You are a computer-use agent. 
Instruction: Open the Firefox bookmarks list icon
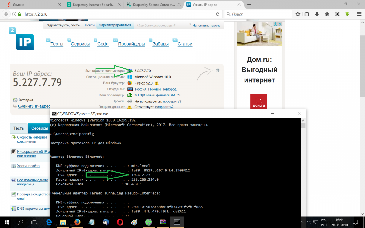pyautogui.click(x=307, y=14)
